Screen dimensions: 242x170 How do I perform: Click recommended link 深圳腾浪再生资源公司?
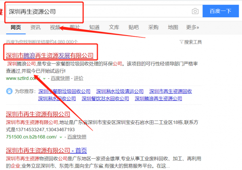click(x=159, y=98)
